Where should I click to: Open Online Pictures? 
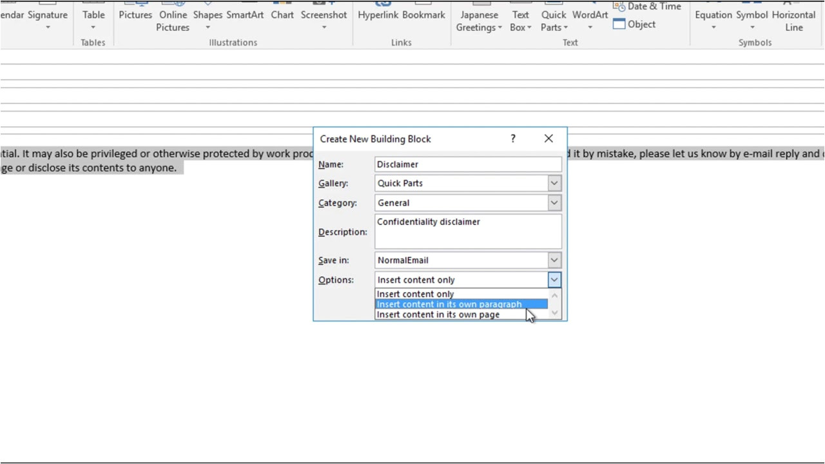173,21
